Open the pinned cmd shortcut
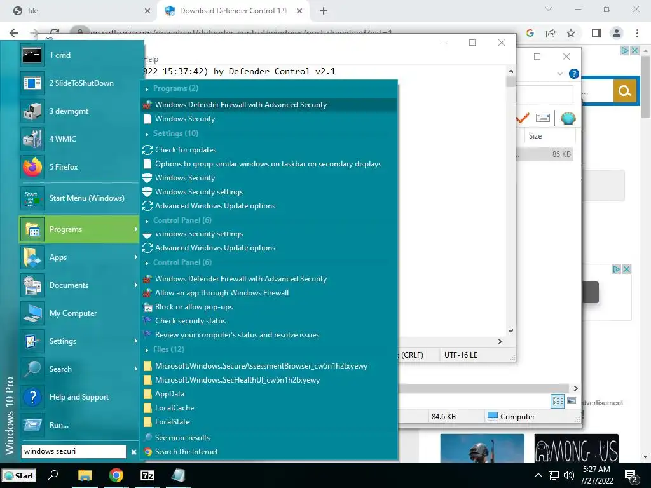 (79, 55)
